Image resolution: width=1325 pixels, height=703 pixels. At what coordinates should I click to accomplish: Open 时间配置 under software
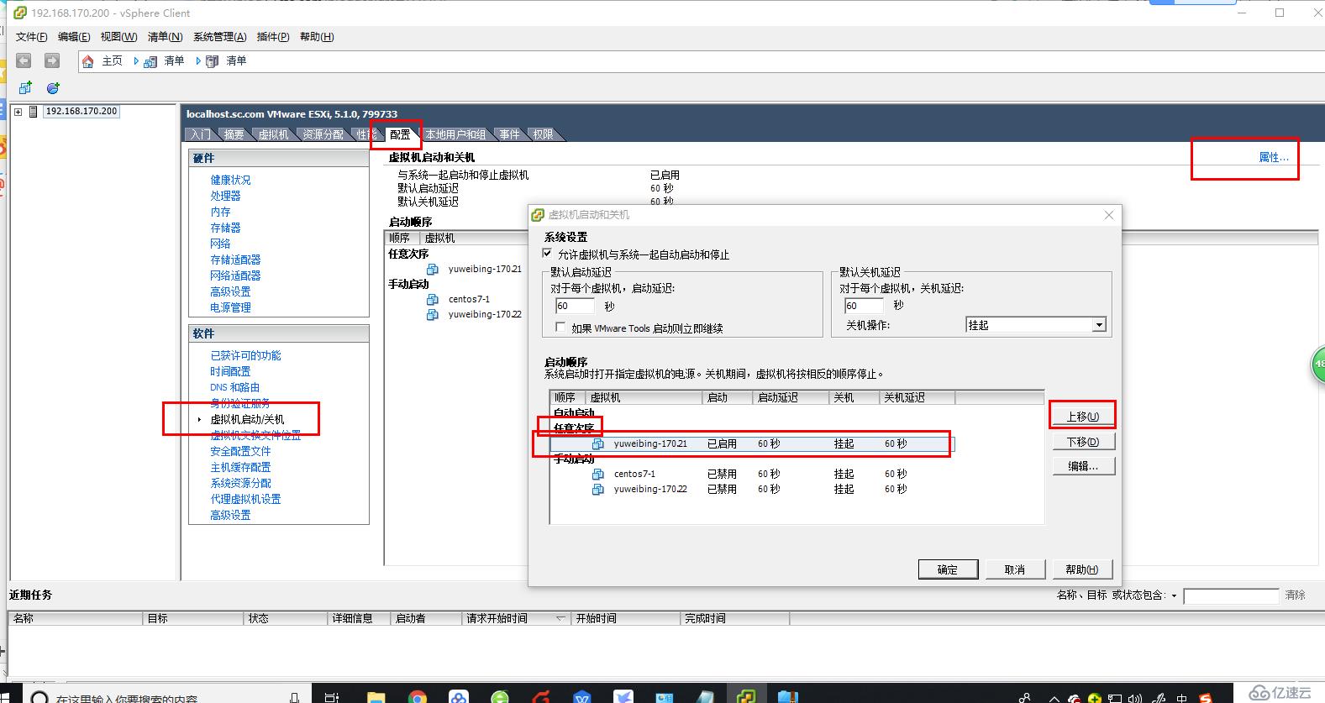pos(230,371)
